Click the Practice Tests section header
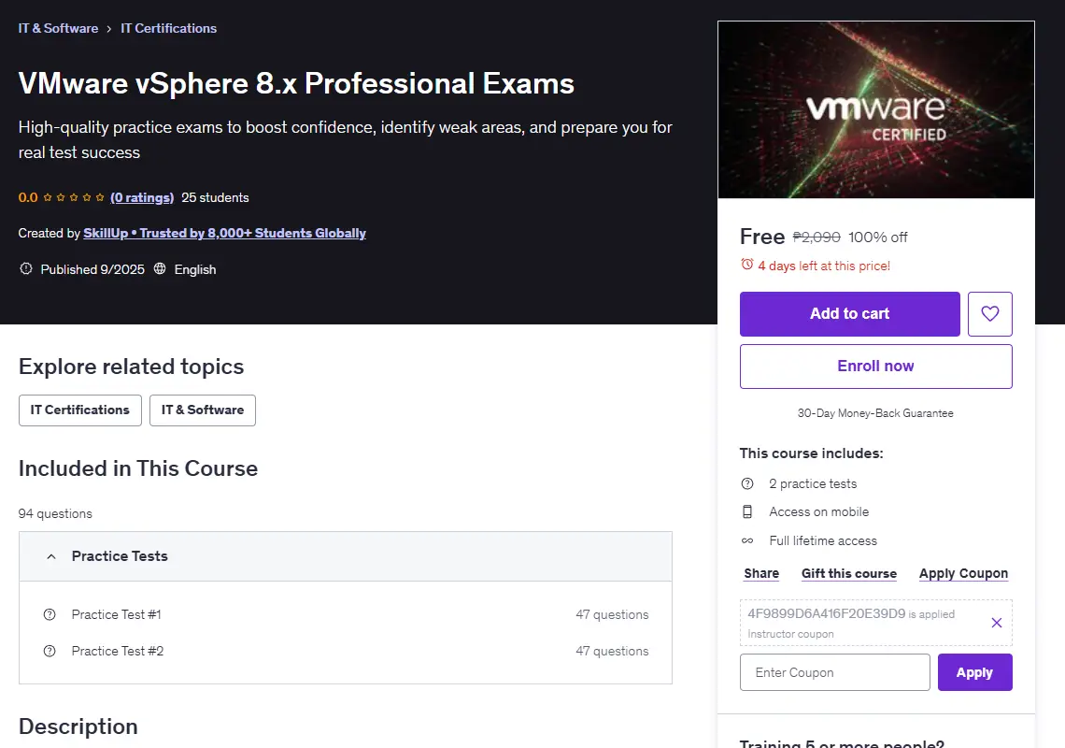The image size is (1065, 748). [346, 556]
